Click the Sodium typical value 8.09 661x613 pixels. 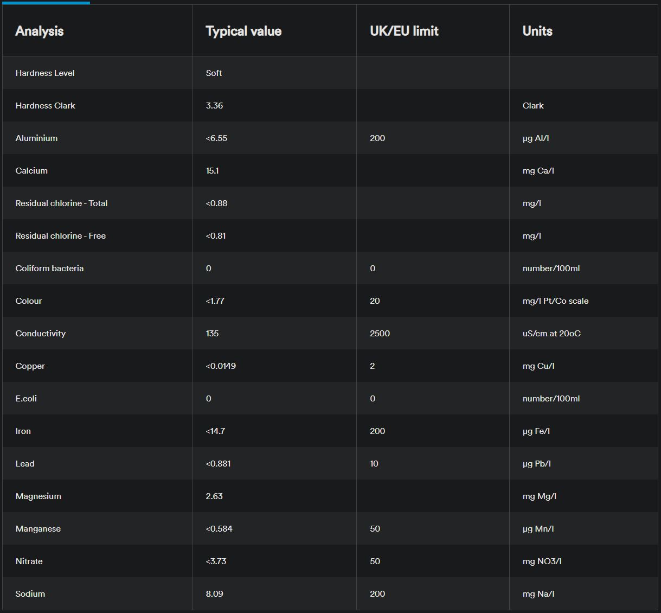214,593
